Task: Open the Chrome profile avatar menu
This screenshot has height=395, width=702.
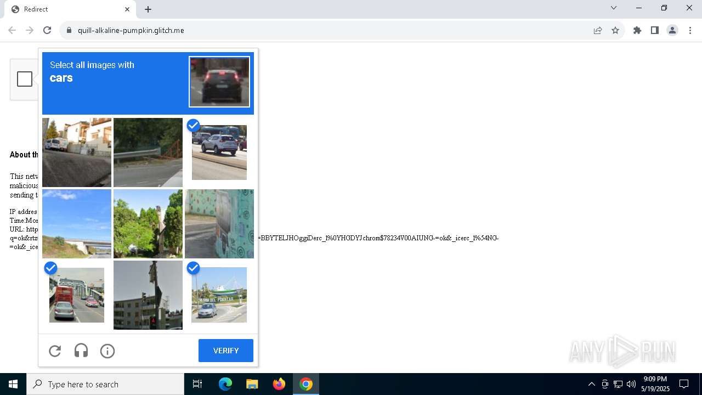Action: click(672, 30)
